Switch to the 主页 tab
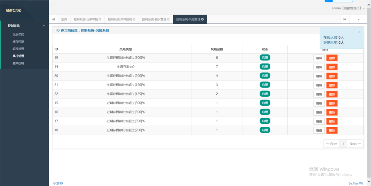 click(x=64, y=19)
